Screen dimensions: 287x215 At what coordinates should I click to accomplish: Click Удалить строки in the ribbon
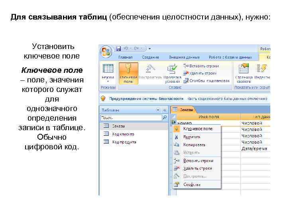point(200,73)
